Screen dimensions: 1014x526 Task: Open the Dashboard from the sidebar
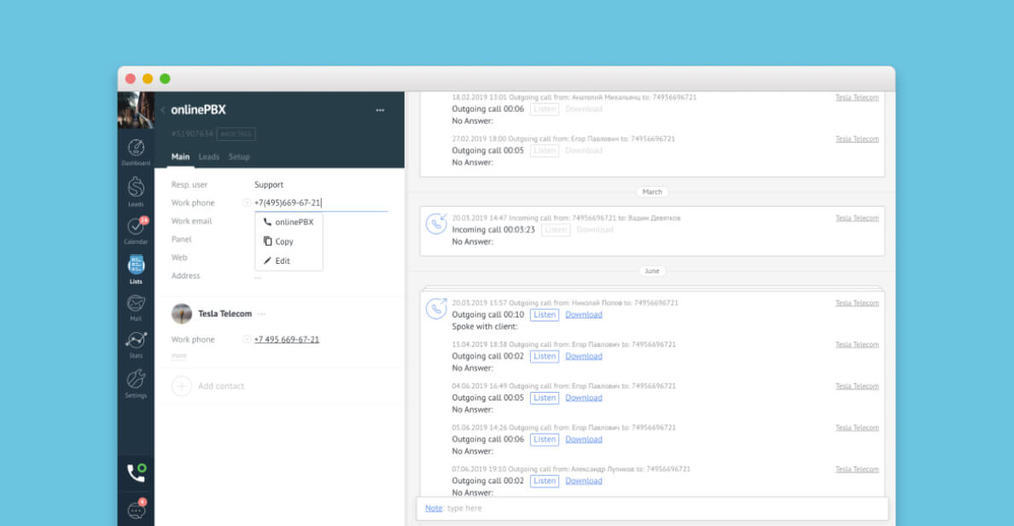[x=136, y=150]
